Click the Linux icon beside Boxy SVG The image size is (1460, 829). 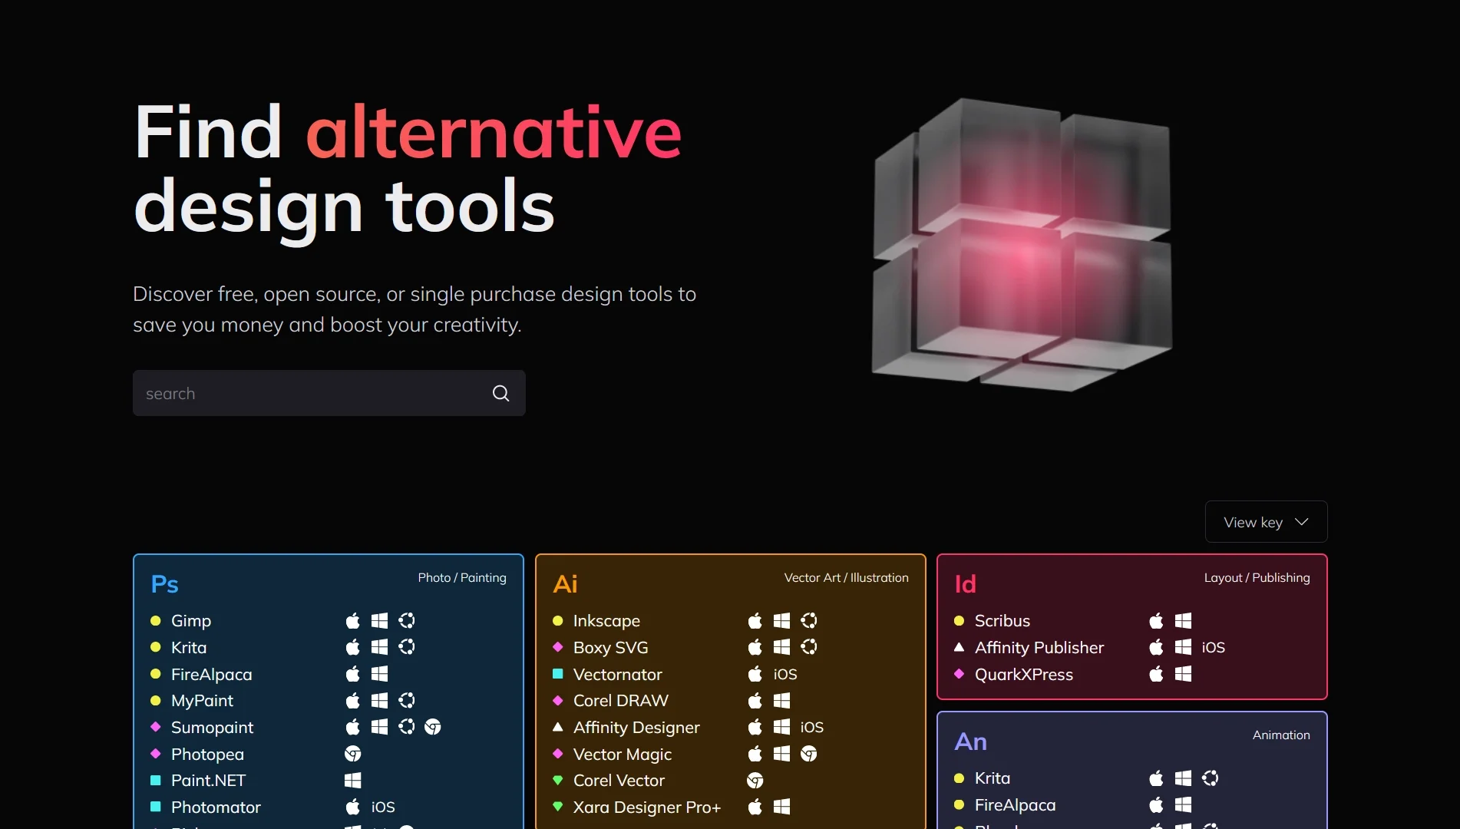click(808, 647)
